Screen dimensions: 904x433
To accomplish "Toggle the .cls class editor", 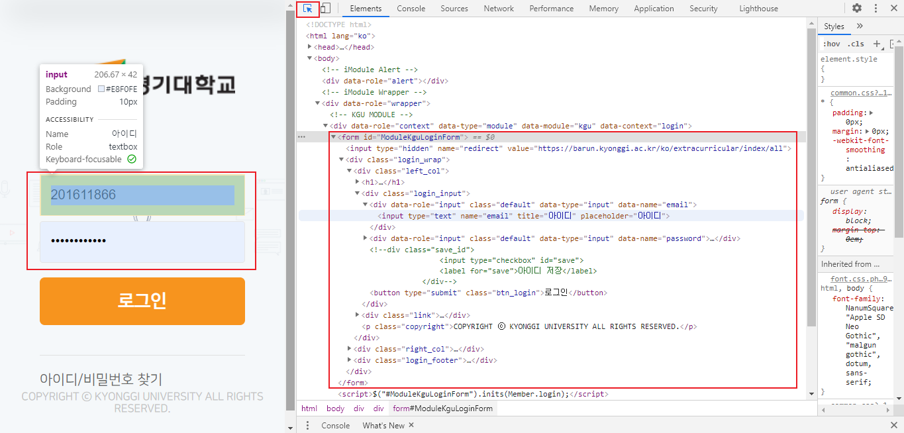I will [x=856, y=44].
